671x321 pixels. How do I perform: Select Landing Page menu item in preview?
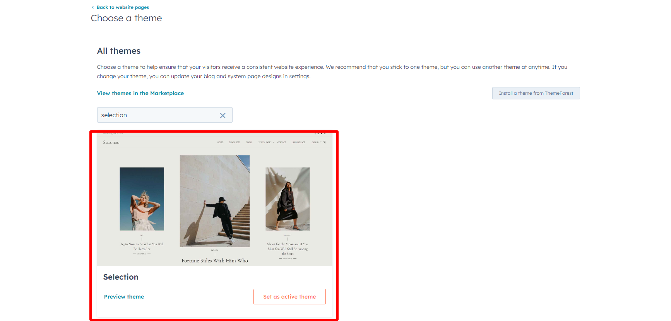[298, 142]
